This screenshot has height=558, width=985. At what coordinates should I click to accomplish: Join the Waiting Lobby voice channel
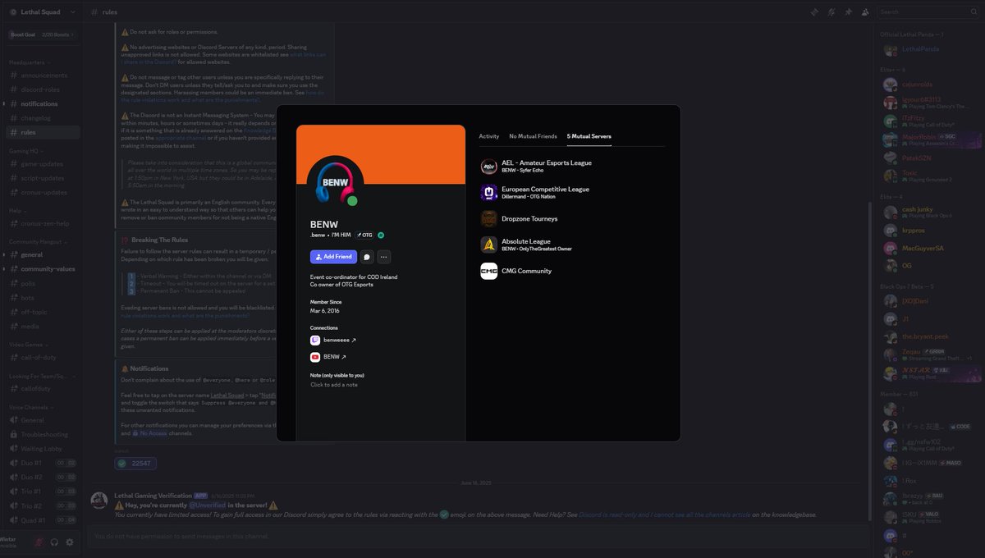44,448
